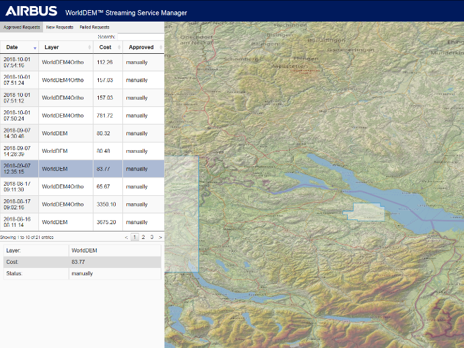Click the large translucent request rectangle on map

[182, 214]
